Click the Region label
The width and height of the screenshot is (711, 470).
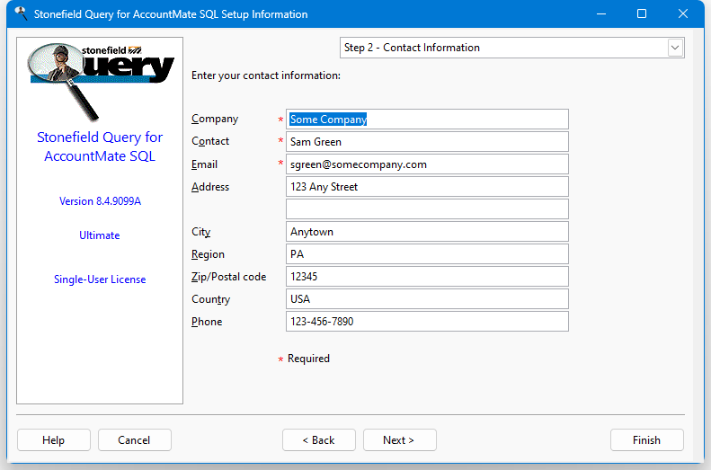(x=208, y=254)
